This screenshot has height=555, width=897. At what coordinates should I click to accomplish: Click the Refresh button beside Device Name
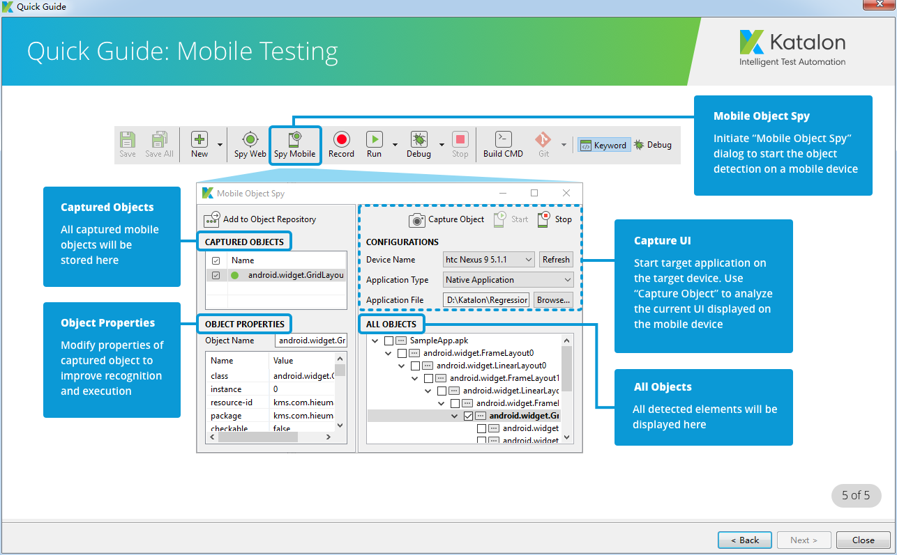tap(556, 259)
